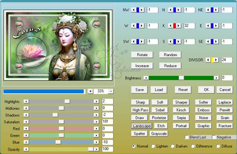Apply the High Pass preset
237x154 pixels.
coord(140,110)
